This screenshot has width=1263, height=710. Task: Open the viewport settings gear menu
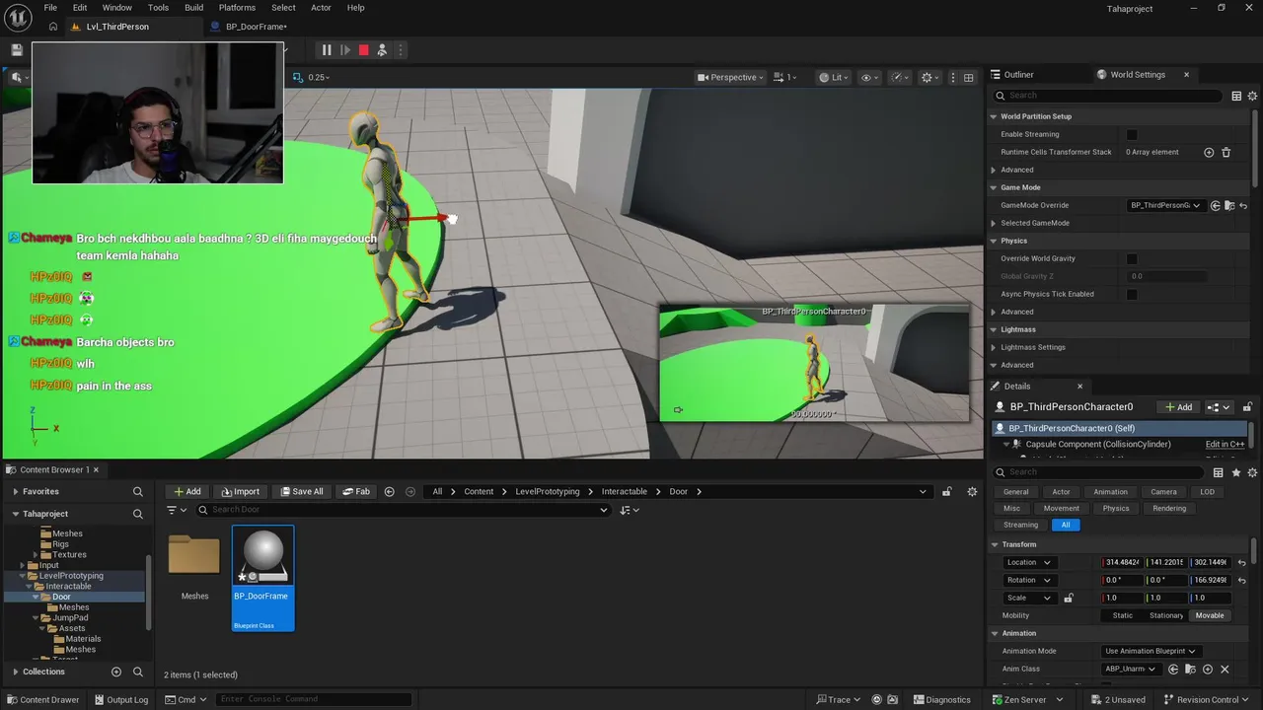click(929, 77)
